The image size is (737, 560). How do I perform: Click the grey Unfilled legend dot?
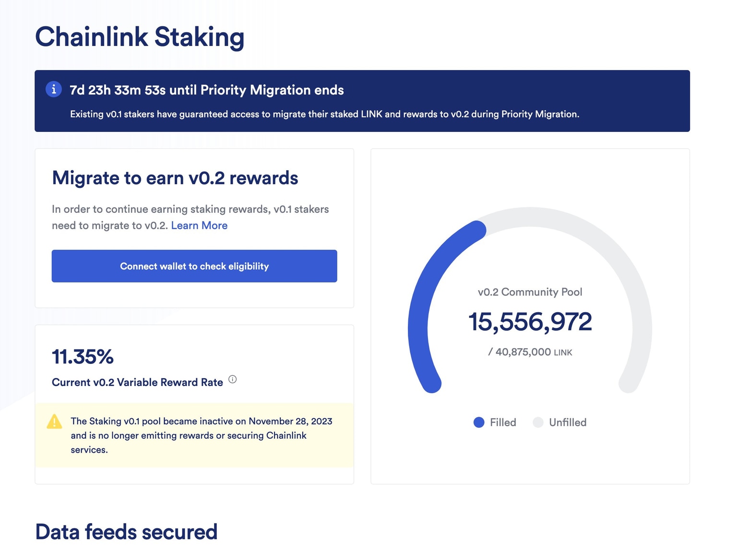[538, 422]
